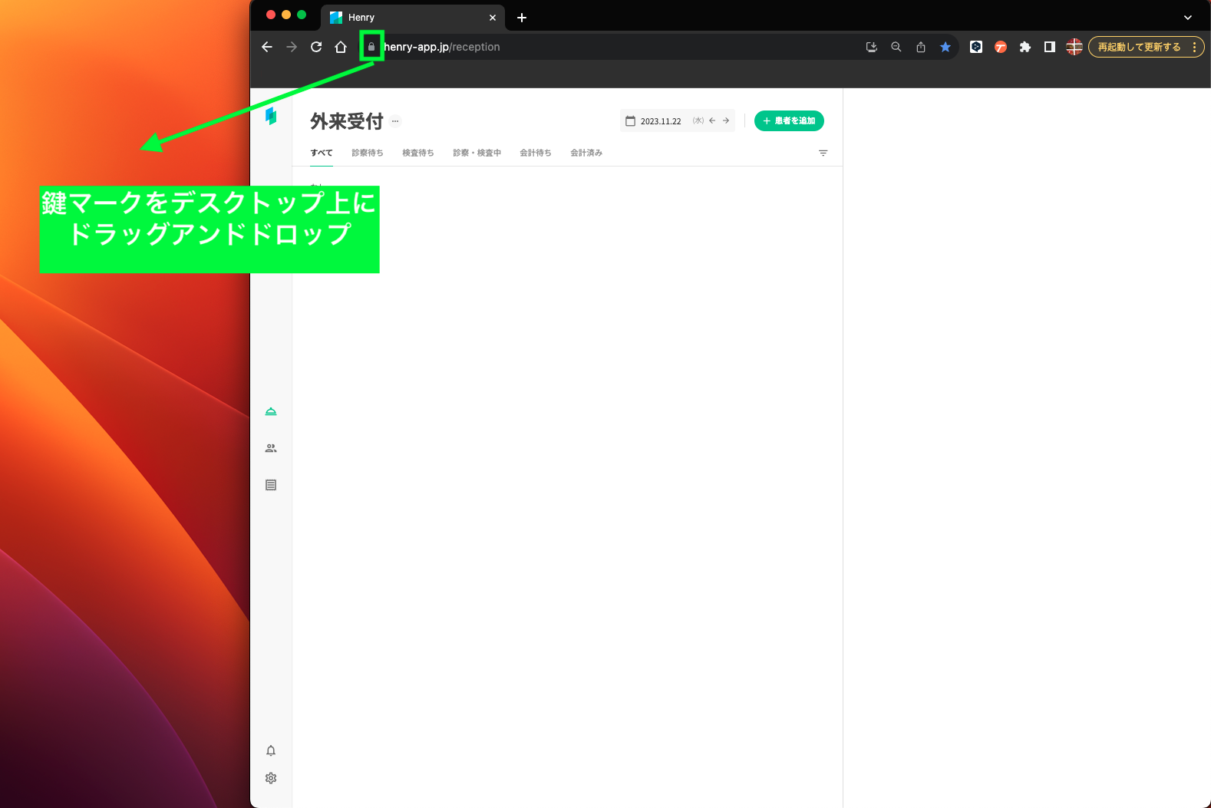Select the すべて tab

pyautogui.click(x=322, y=153)
